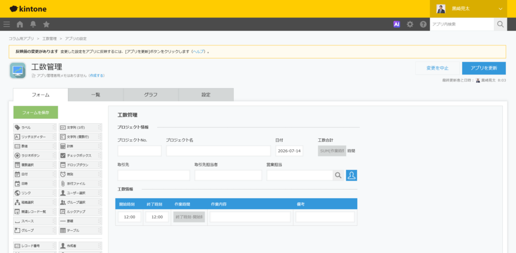Open the settings gear in the toolbar
Image resolution: width=516 pixels, height=253 pixels.
click(x=410, y=24)
